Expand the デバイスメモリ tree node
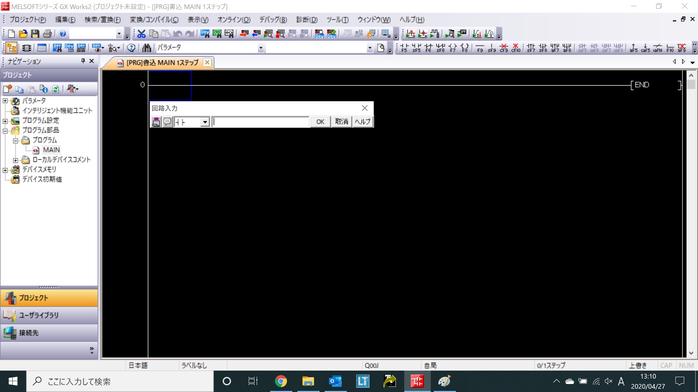This screenshot has width=698, height=392. pyautogui.click(x=5, y=170)
